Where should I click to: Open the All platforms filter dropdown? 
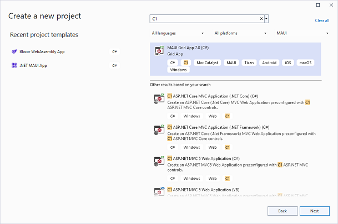click(x=240, y=33)
